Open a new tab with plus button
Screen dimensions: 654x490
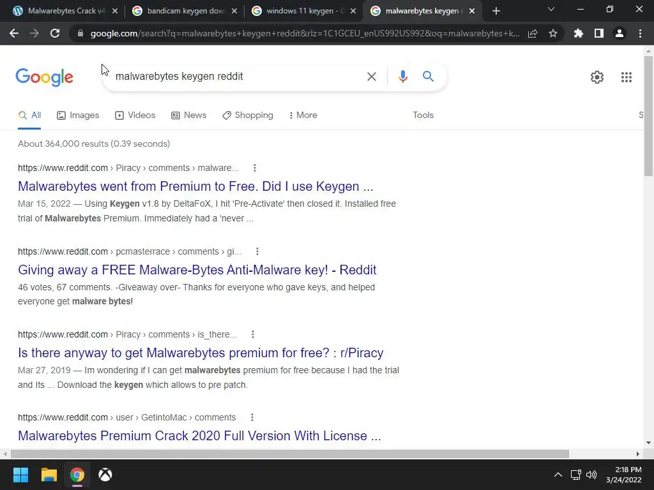(496, 11)
